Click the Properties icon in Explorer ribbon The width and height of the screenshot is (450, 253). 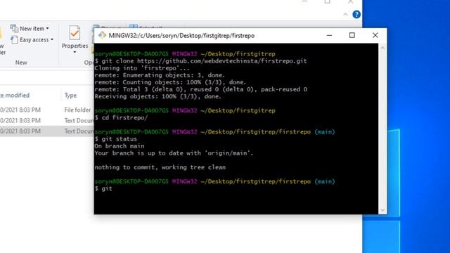pyautogui.click(x=75, y=33)
